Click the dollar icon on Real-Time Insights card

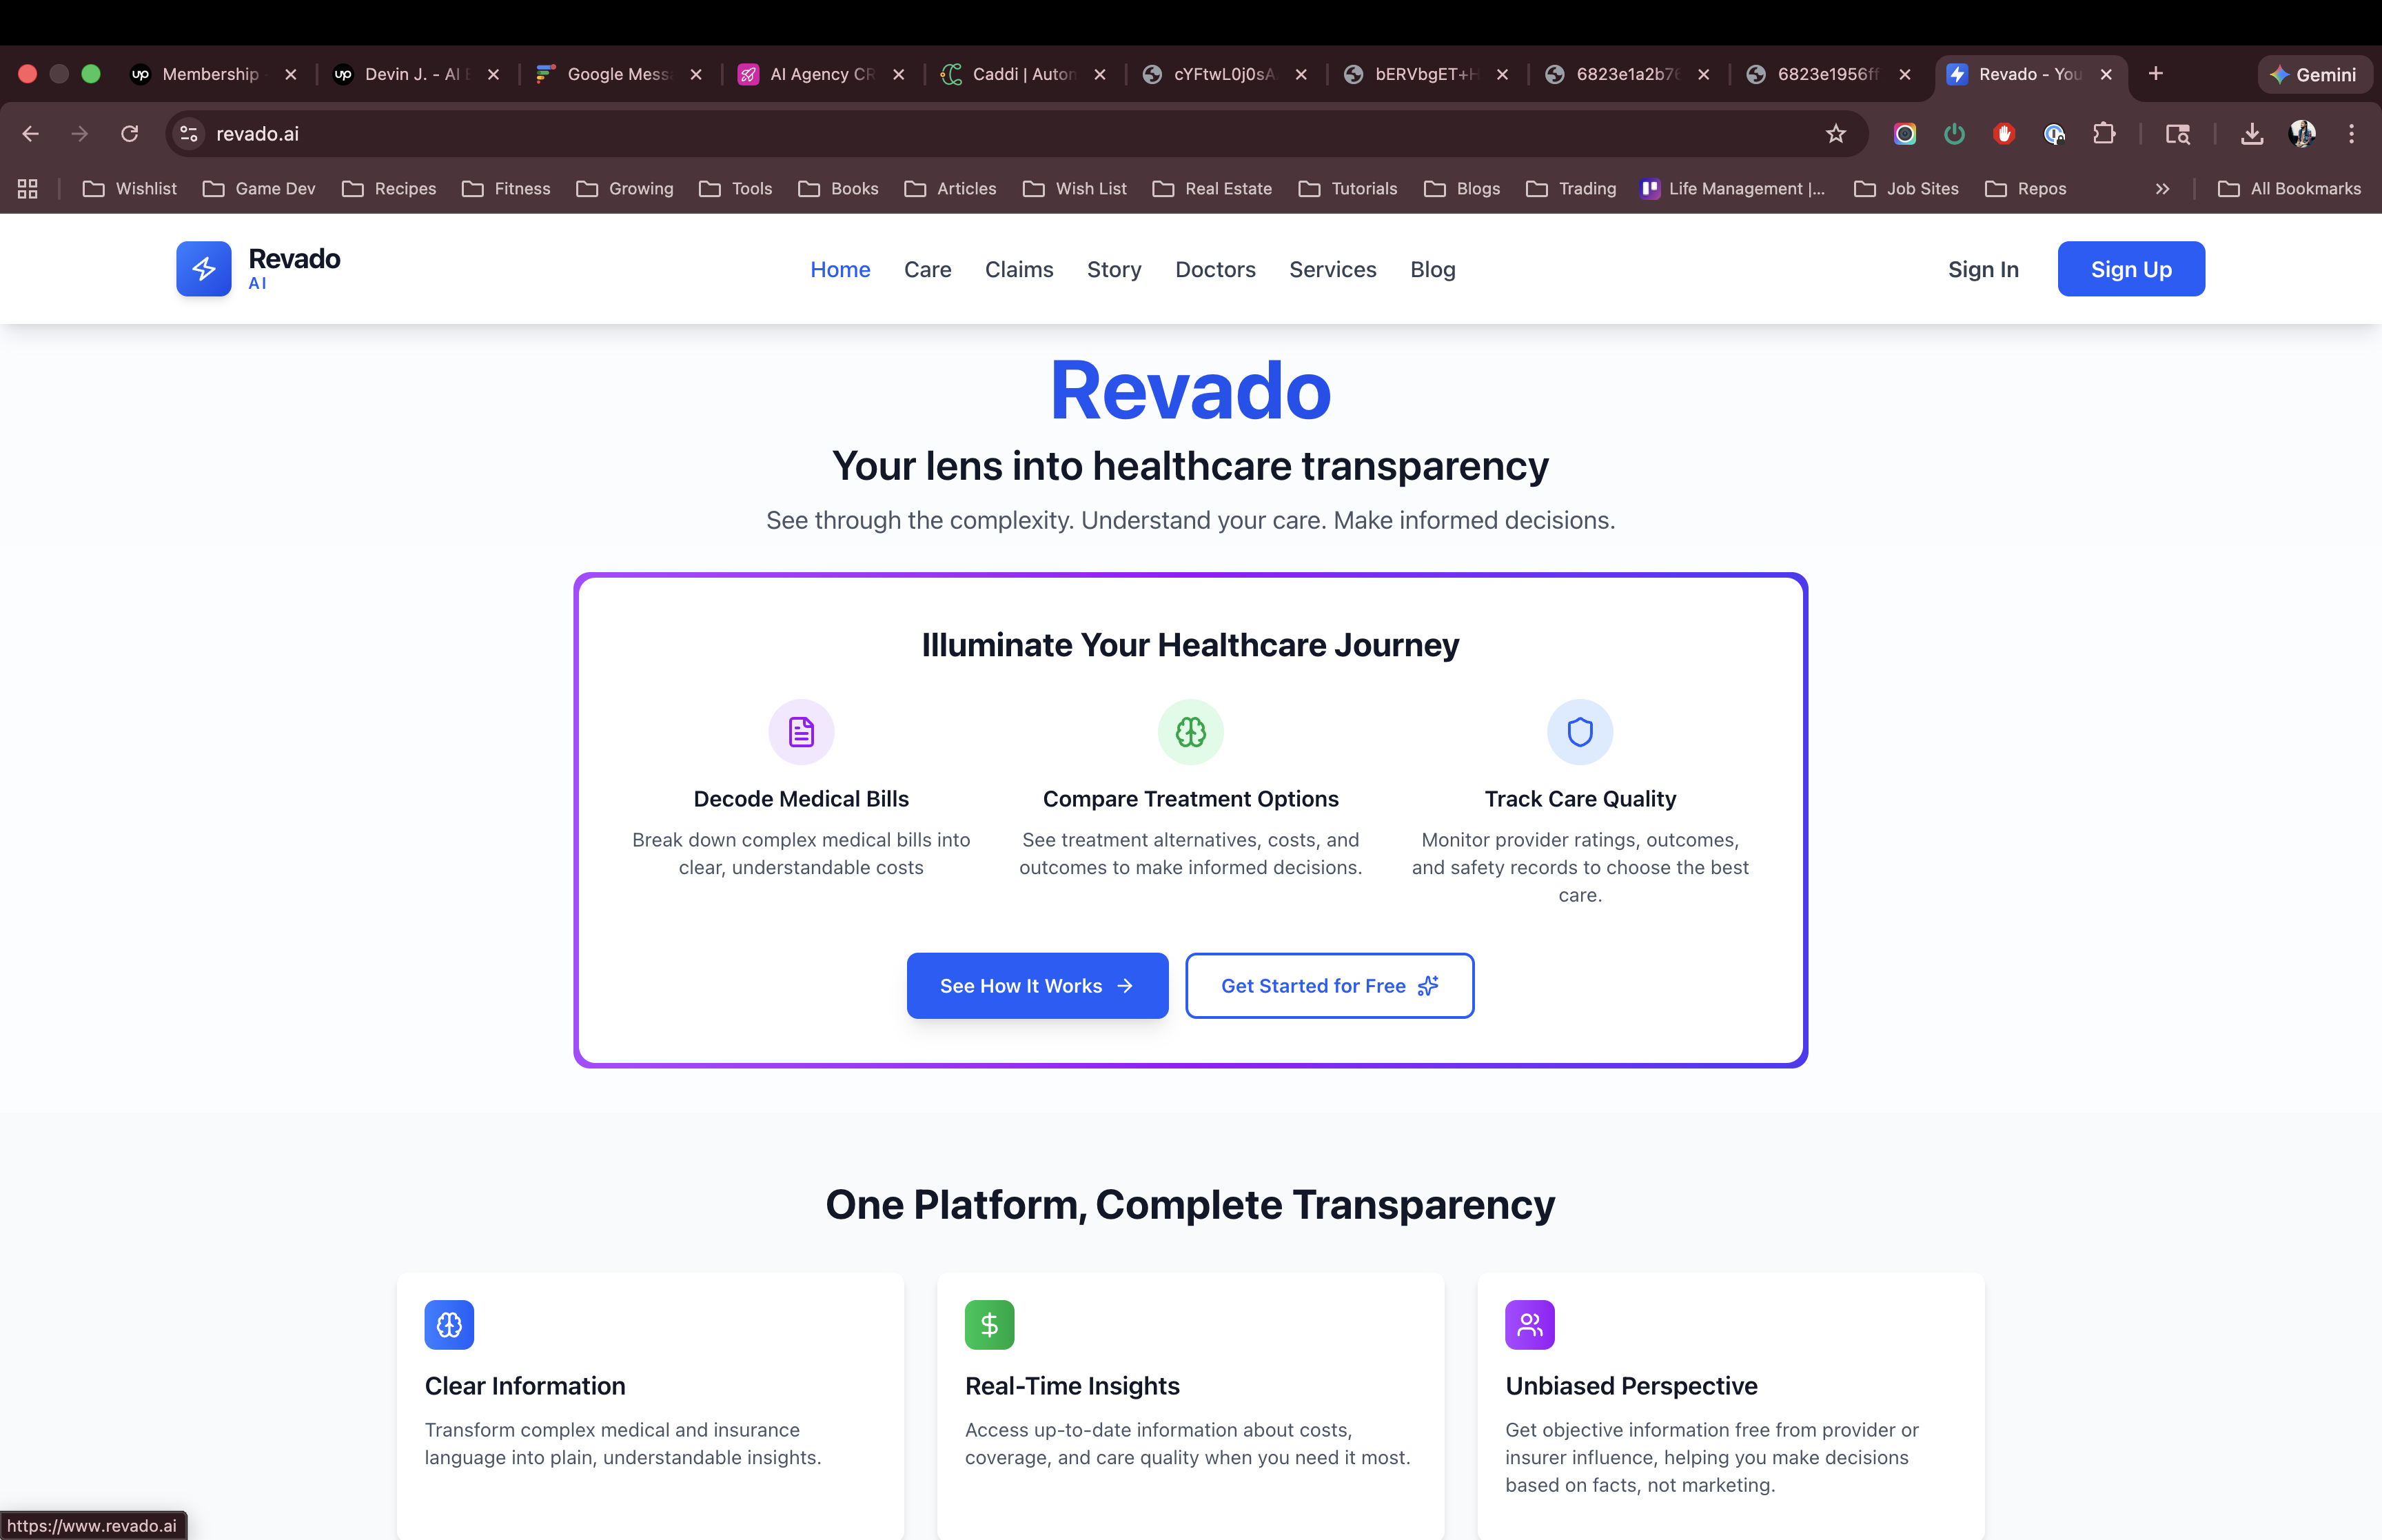pyautogui.click(x=990, y=1324)
